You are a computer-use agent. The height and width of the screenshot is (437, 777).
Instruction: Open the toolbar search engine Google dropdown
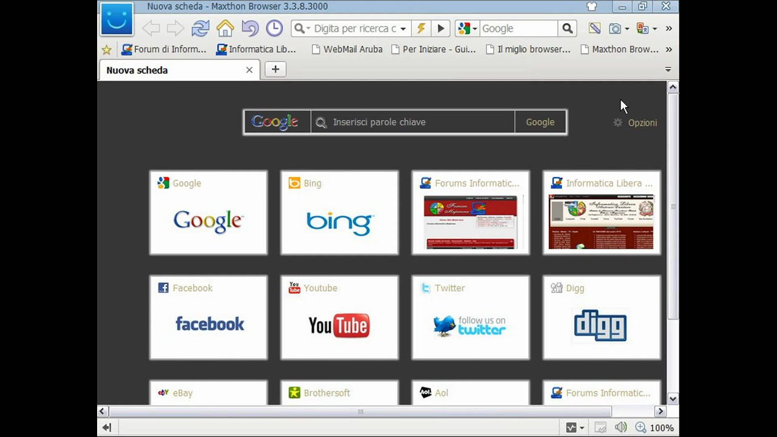point(468,29)
